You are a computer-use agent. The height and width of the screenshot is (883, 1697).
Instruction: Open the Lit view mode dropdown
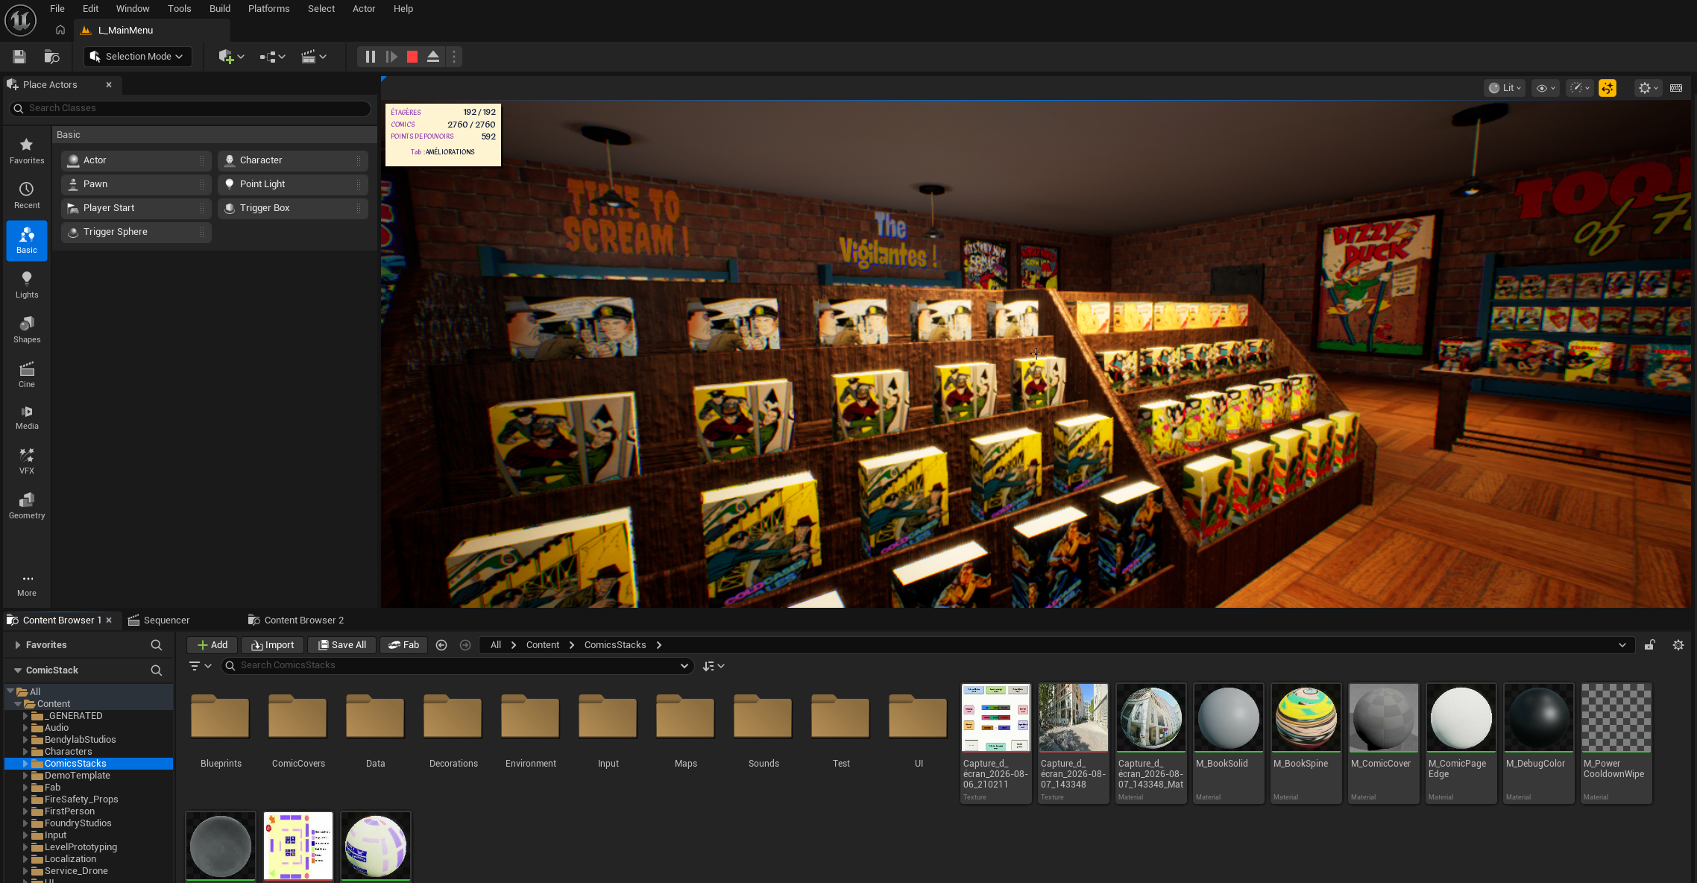coord(1505,88)
